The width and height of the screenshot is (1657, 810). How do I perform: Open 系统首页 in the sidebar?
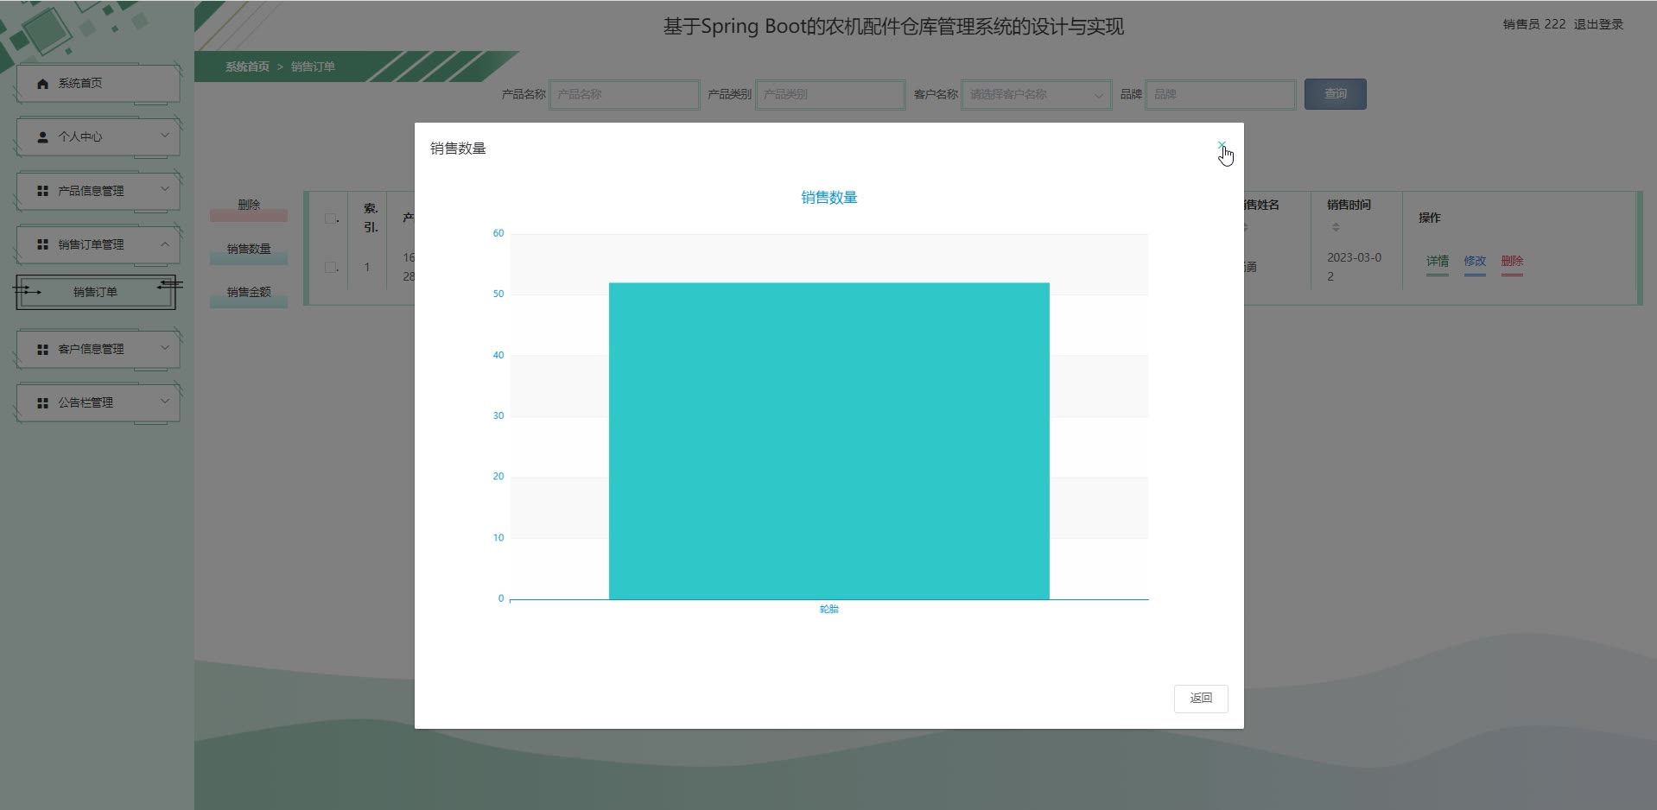click(x=98, y=84)
